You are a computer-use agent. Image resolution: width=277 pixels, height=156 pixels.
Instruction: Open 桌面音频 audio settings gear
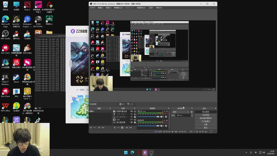point(166,126)
